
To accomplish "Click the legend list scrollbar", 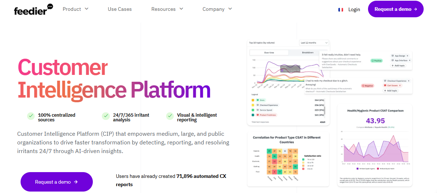I will (324, 110).
